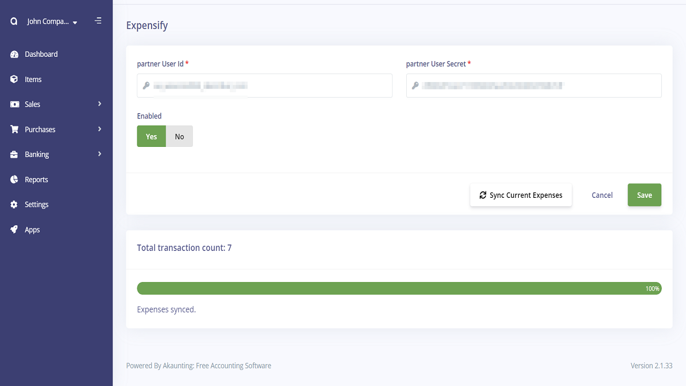Click the Settings gear icon

pos(14,205)
